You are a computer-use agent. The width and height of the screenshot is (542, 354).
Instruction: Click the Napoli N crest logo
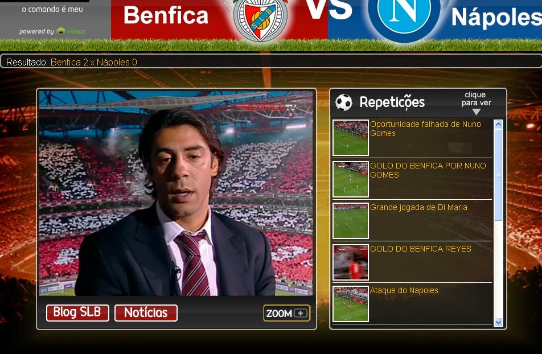click(404, 17)
